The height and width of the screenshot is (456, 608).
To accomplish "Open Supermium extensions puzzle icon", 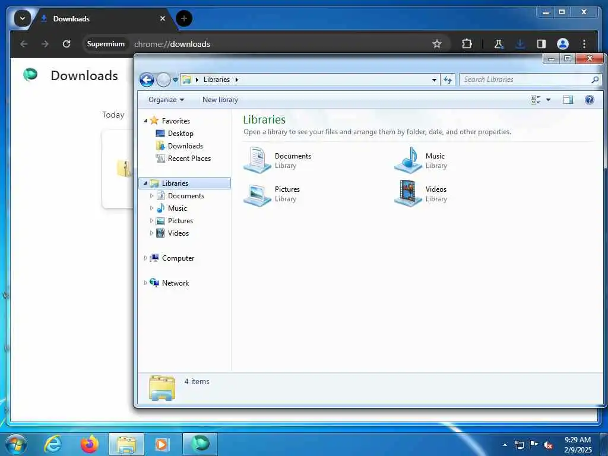I will click(x=467, y=44).
